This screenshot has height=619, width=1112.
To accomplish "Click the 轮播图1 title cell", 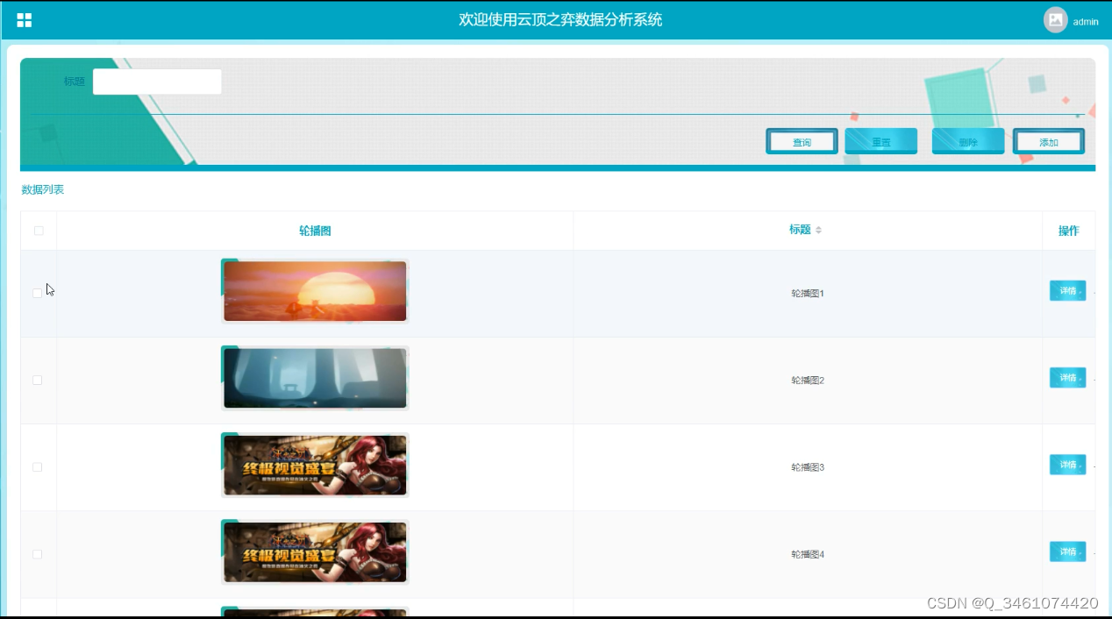I will point(808,294).
